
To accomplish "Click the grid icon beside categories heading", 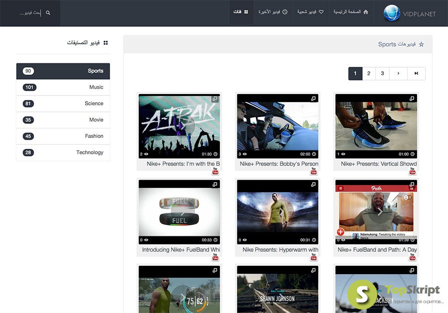I will (x=106, y=43).
